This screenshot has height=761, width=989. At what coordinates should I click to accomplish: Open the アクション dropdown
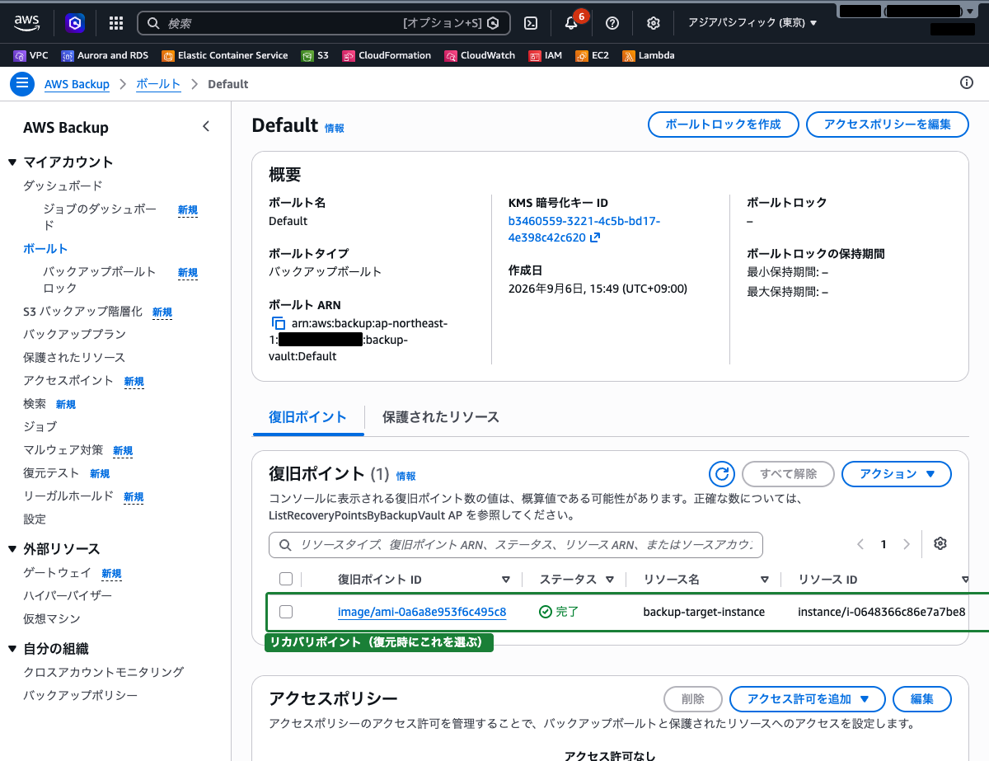click(897, 474)
